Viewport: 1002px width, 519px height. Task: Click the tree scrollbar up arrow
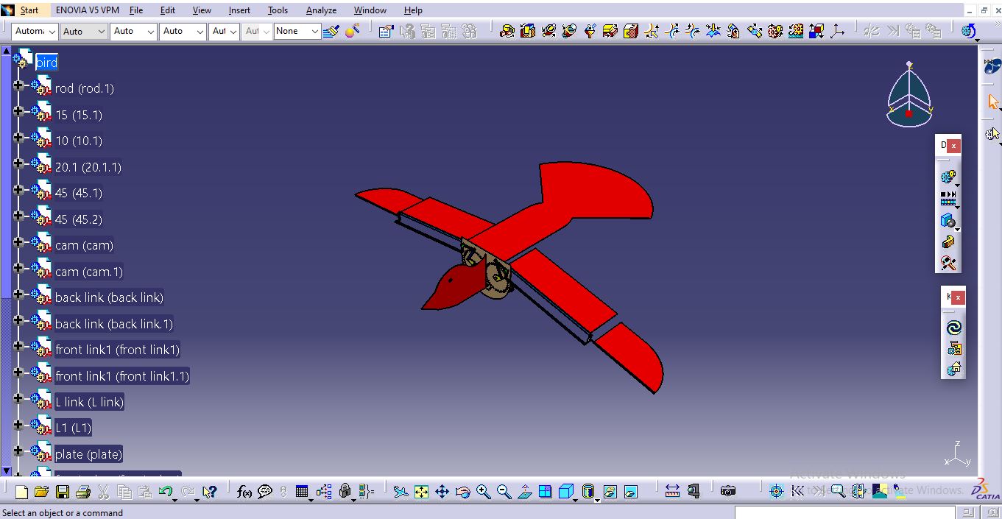coord(6,52)
